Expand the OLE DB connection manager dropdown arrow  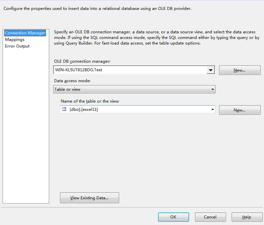pyautogui.click(x=211, y=70)
